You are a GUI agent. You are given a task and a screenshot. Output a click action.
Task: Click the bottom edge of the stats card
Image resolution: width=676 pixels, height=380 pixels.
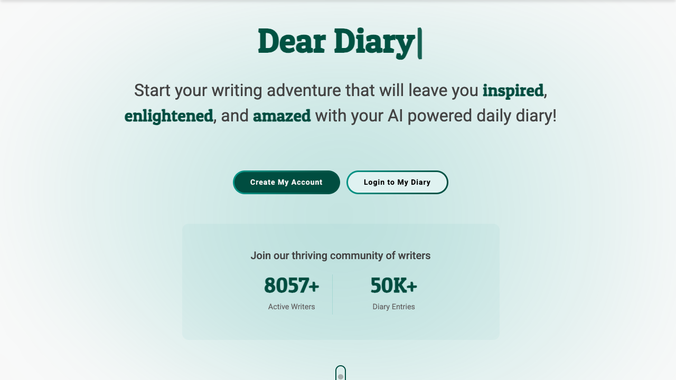click(341, 338)
